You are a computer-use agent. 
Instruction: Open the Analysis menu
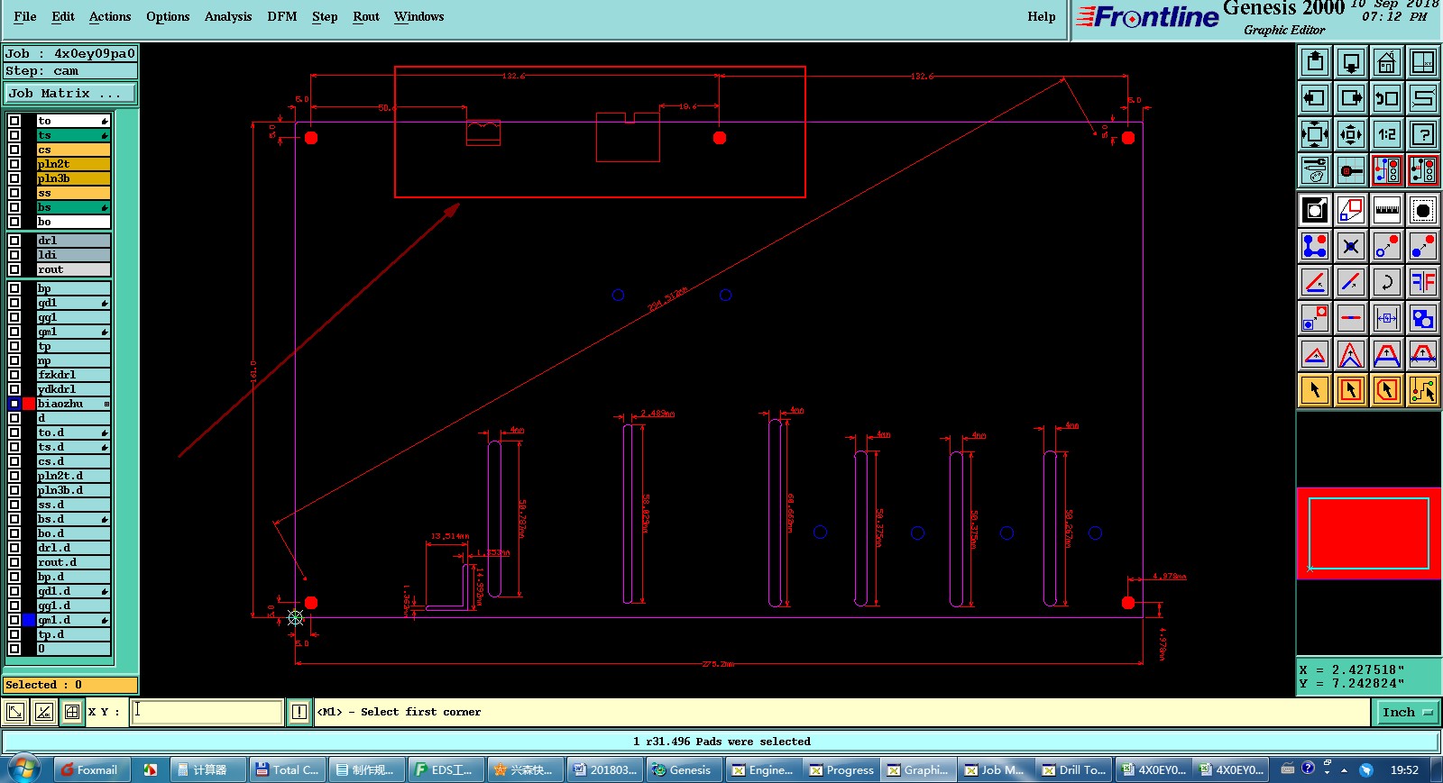tap(228, 16)
